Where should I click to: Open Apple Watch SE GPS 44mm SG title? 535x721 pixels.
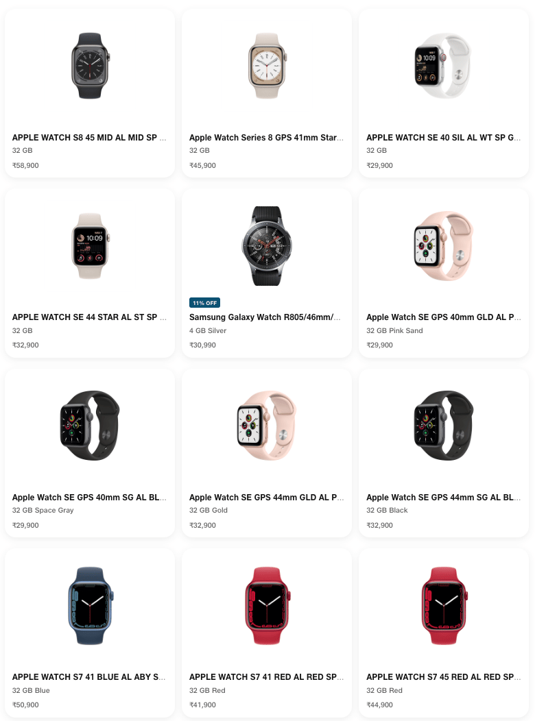click(x=444, y=497)
